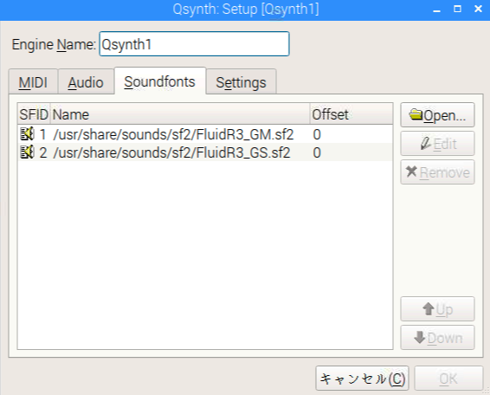Click the down arrow icon on Down button
Image resolution: width=490 pixels, height=395 pixels.
tap(419, 338)
